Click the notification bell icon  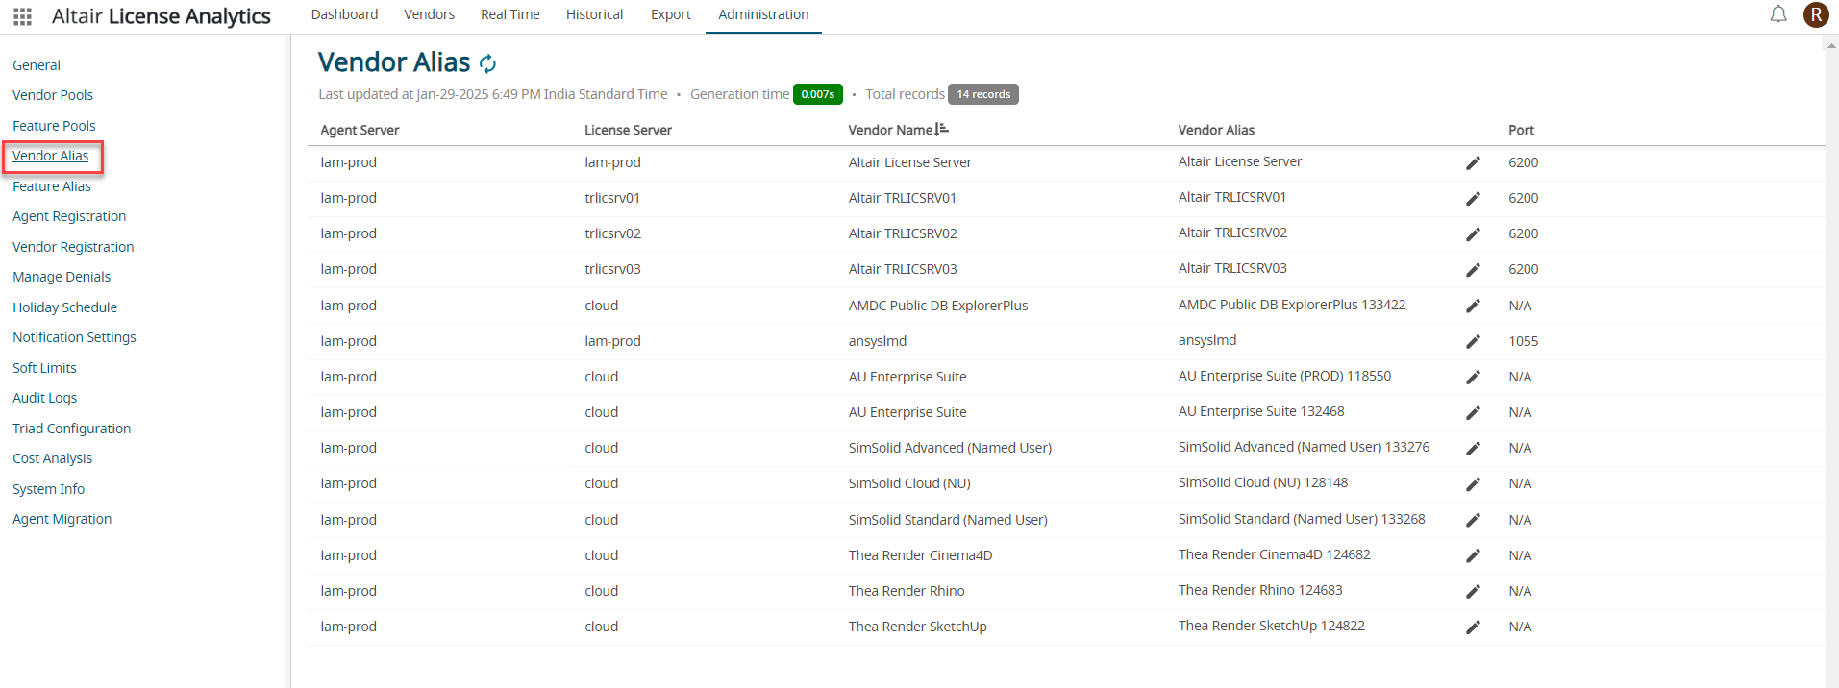[x=1778, y=14]
